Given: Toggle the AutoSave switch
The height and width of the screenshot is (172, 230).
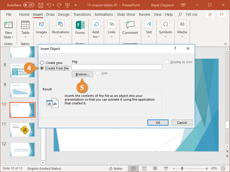Looking at the screenshot, I should [28, 5].
